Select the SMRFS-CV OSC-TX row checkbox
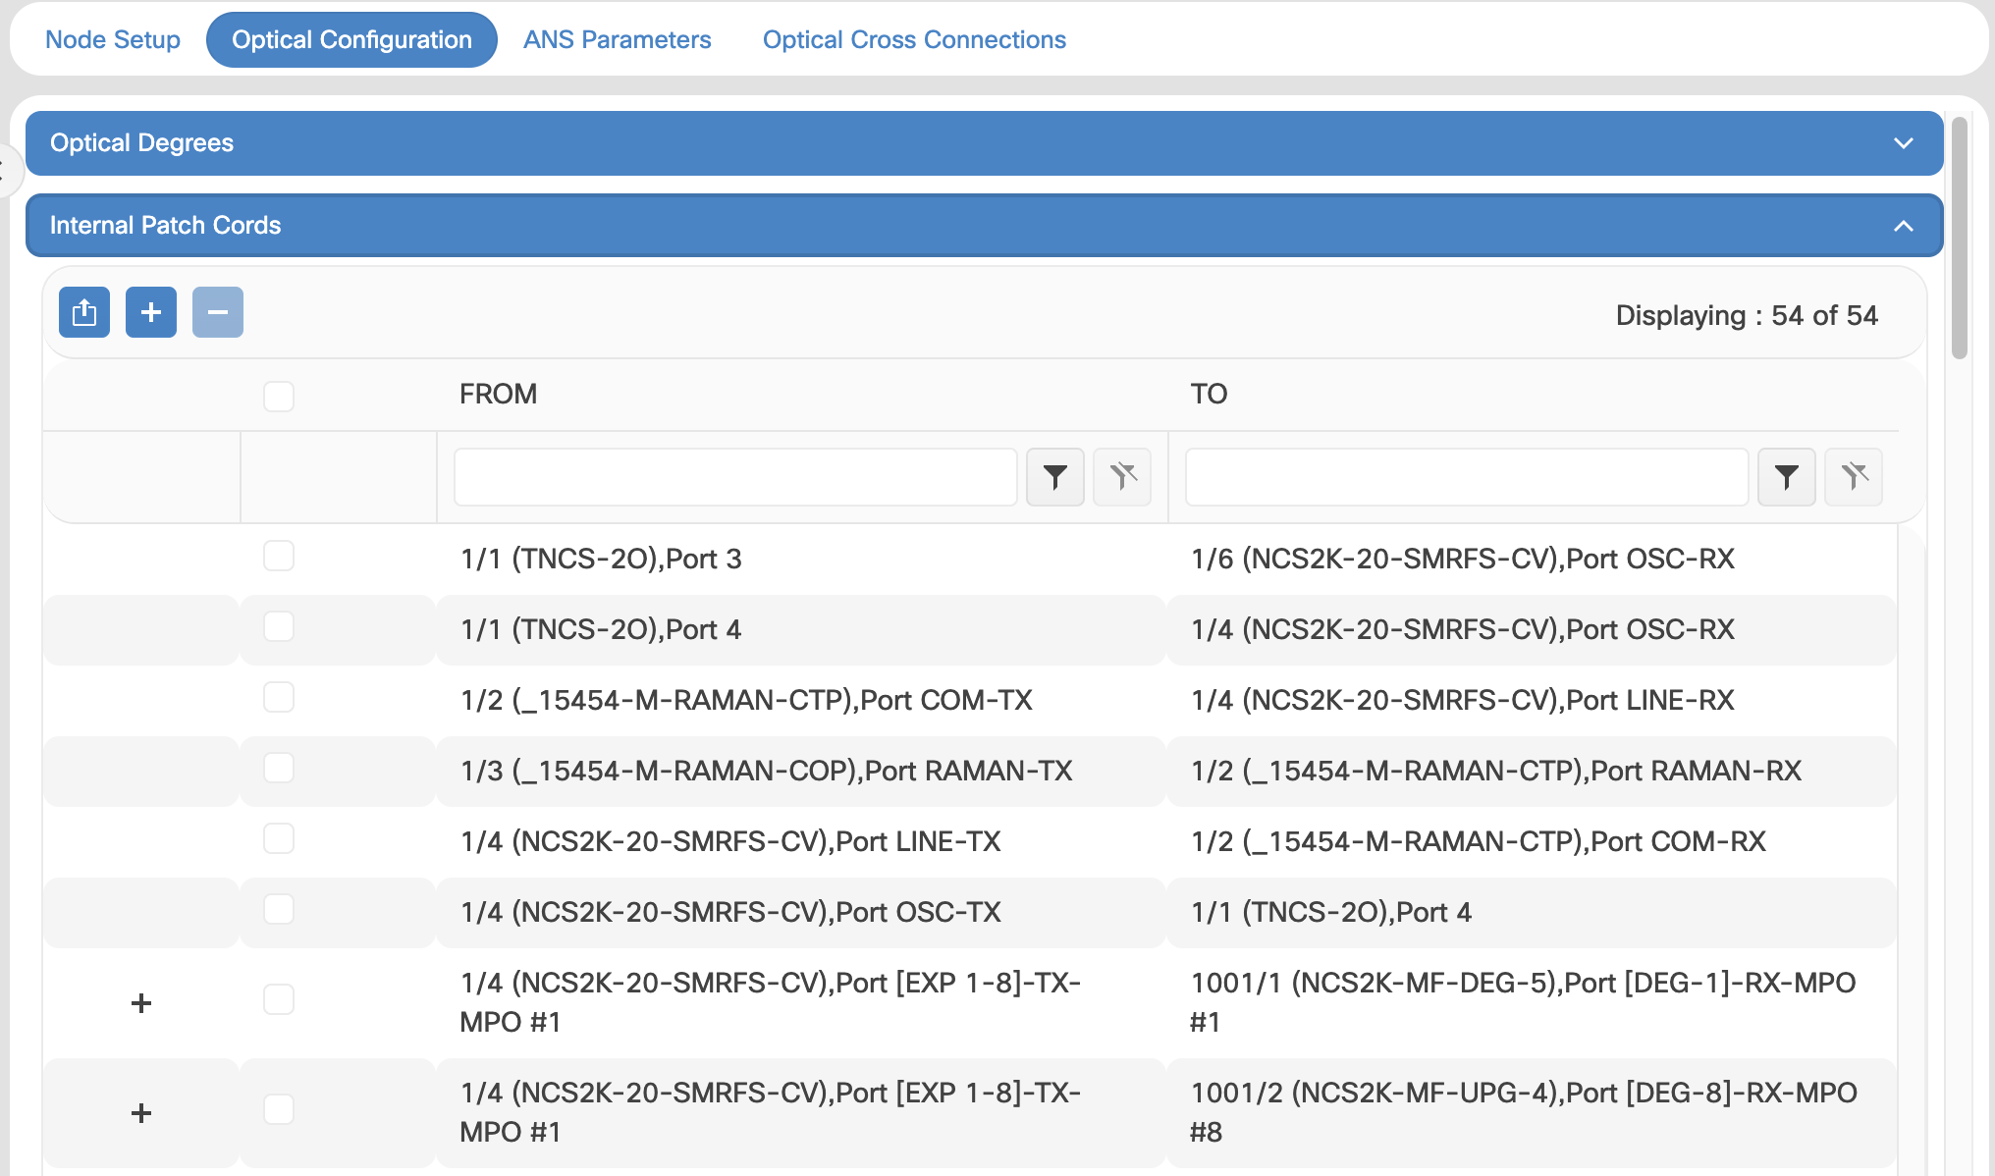Viewport: 1995px width, 1176px height. pos(279,909)
